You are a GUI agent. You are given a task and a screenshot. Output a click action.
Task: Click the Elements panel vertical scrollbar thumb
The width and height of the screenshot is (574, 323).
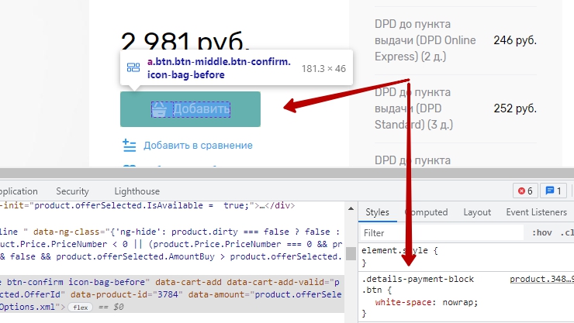click(x=351, y=253)
